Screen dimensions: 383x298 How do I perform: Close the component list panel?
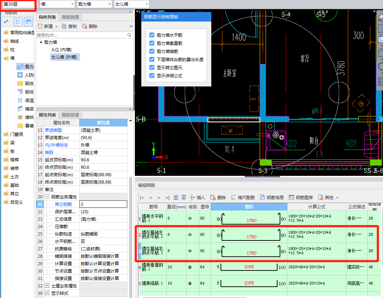pyautogui.click(x=130, y=11)
